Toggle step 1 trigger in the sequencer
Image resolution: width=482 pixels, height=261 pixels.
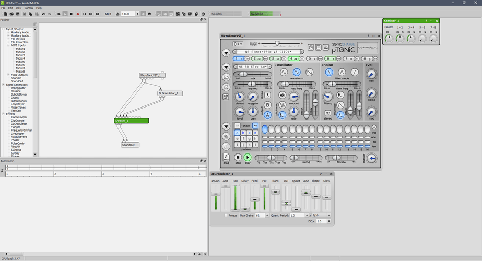pos(265,129)
